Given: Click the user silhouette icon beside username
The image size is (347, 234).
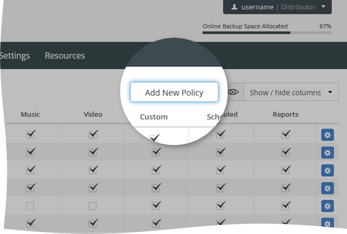Looking at the screenshot, I should 234,7.
